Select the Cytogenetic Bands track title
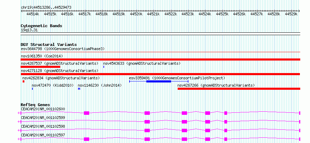Viewport: 310px width, 143px height. 41,26
